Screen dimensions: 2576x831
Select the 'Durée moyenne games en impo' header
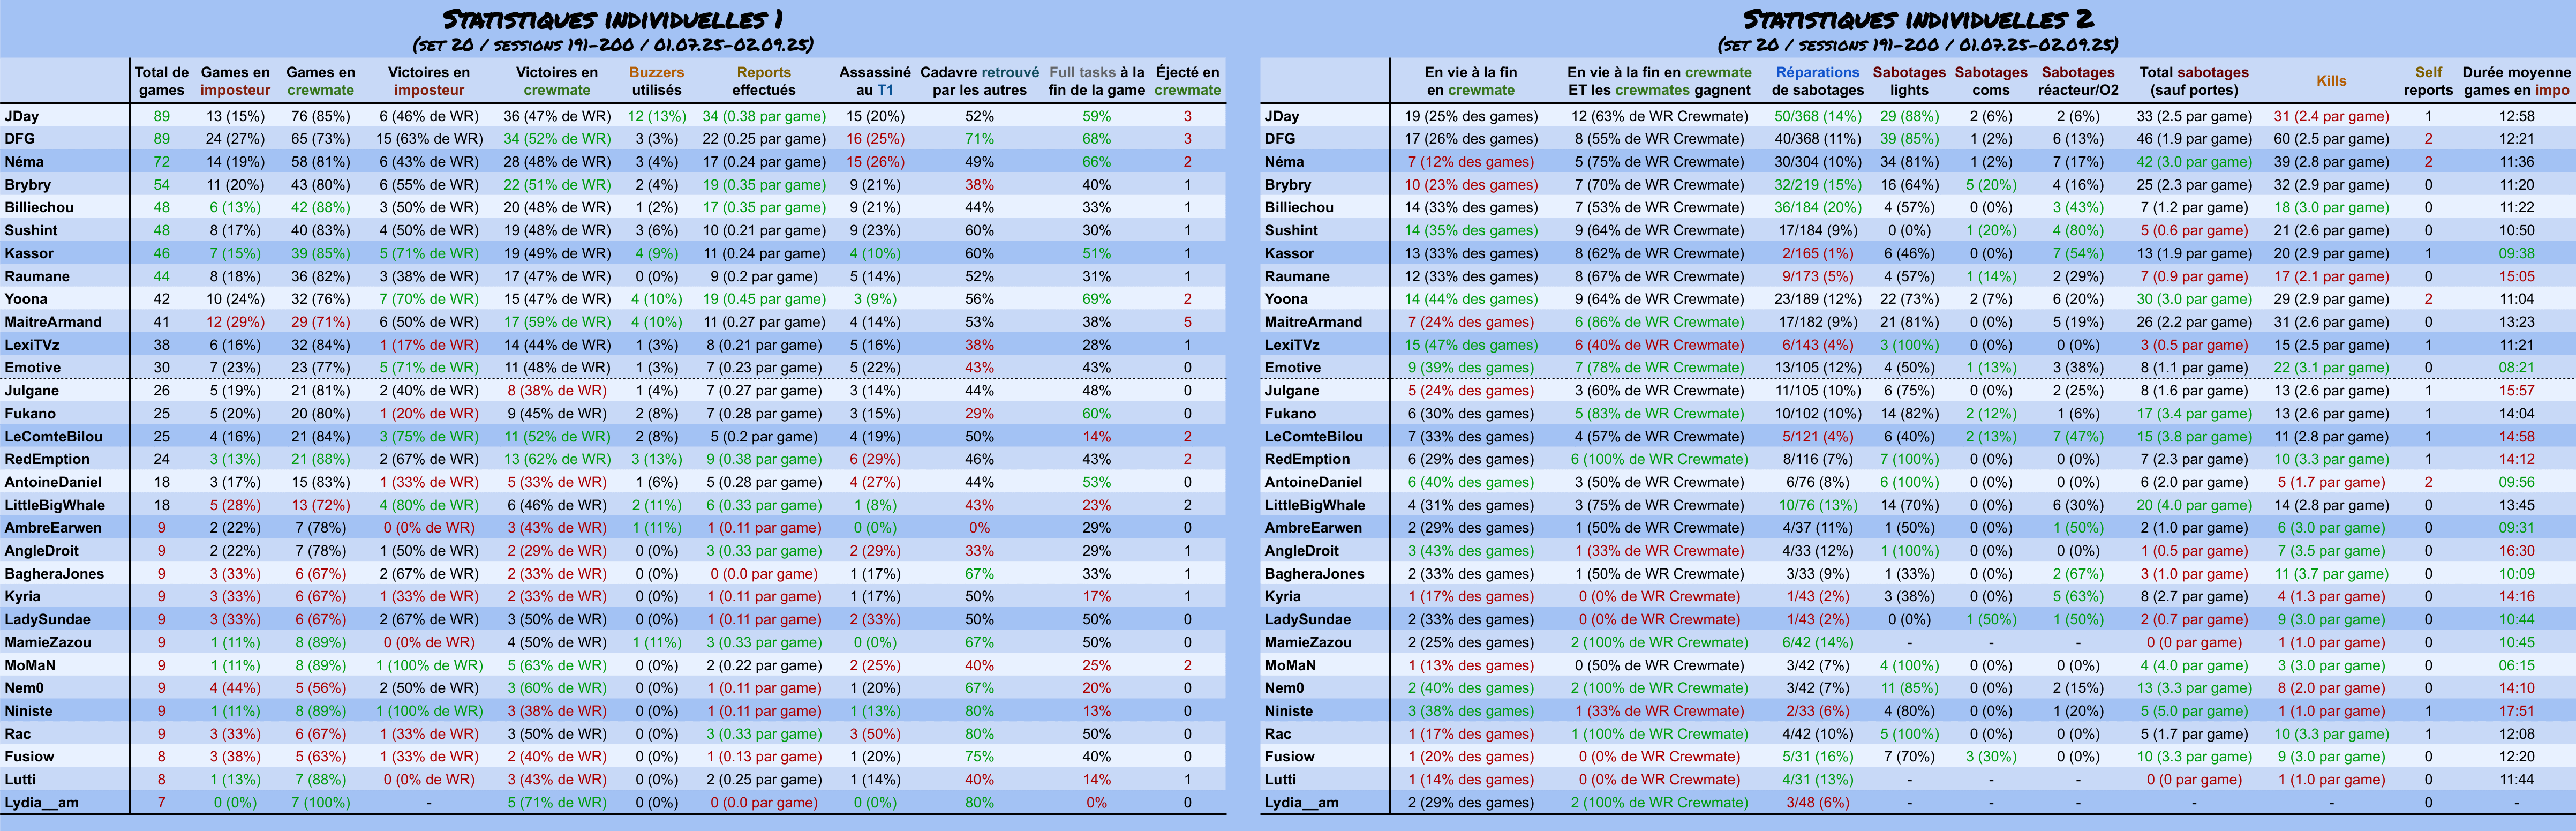coord(2515,81)
